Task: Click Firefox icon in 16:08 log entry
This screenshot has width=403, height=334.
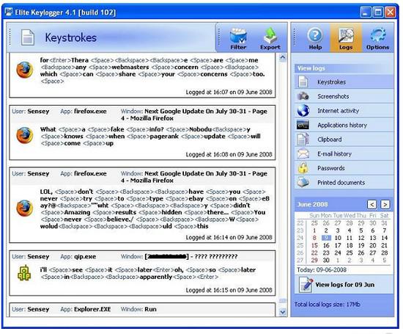Action: 25,135
